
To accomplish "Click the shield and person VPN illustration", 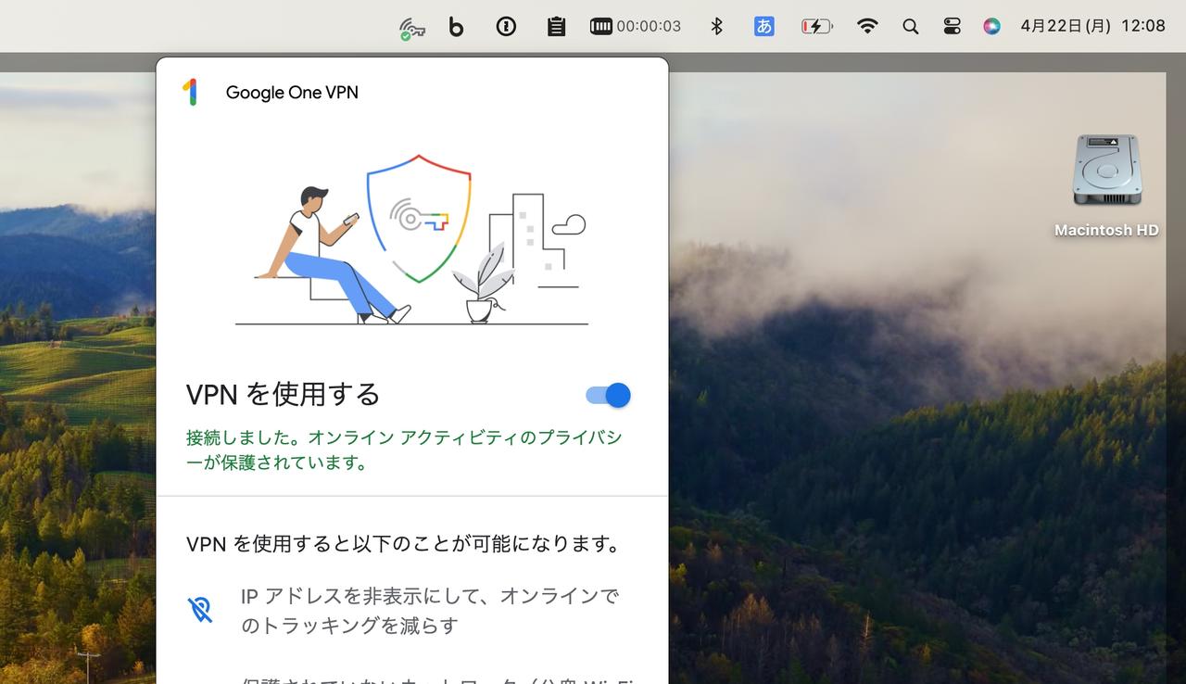I will click(411, 240).
